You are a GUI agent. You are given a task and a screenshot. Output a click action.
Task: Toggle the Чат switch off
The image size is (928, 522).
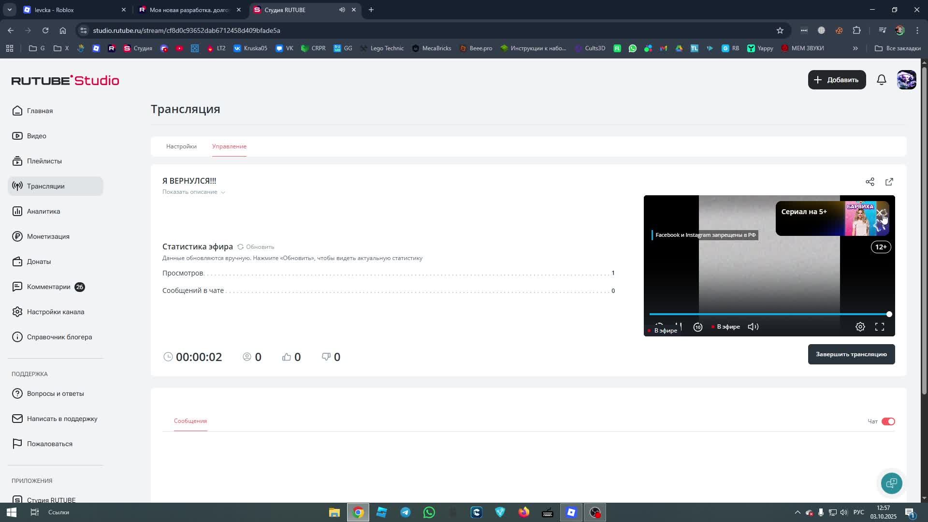coord(888,421)
